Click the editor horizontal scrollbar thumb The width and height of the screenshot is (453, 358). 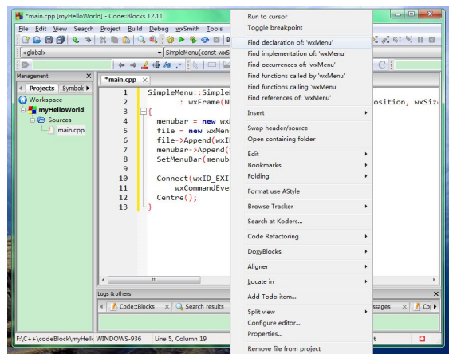[x=154, y=280]
